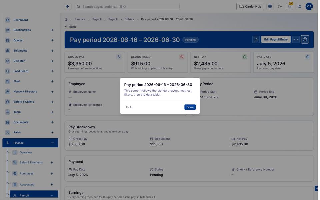Viewport: 320px width, 200px height.
Task: Click the Sales & Payments icon
Action: [x=15, y=162]
